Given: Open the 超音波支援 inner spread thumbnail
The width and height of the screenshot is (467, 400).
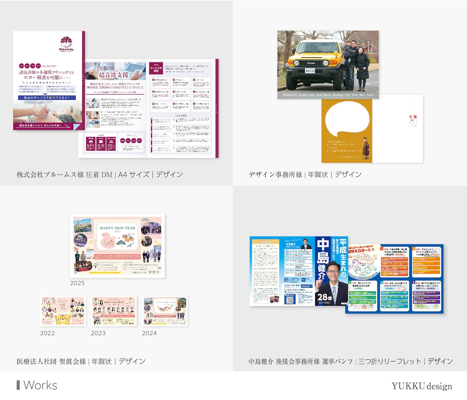Looking at the screenshot, I should point(149,108).
